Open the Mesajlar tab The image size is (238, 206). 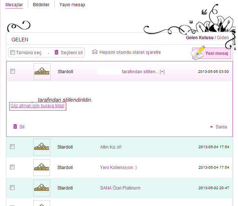click(x=14, y=5)
